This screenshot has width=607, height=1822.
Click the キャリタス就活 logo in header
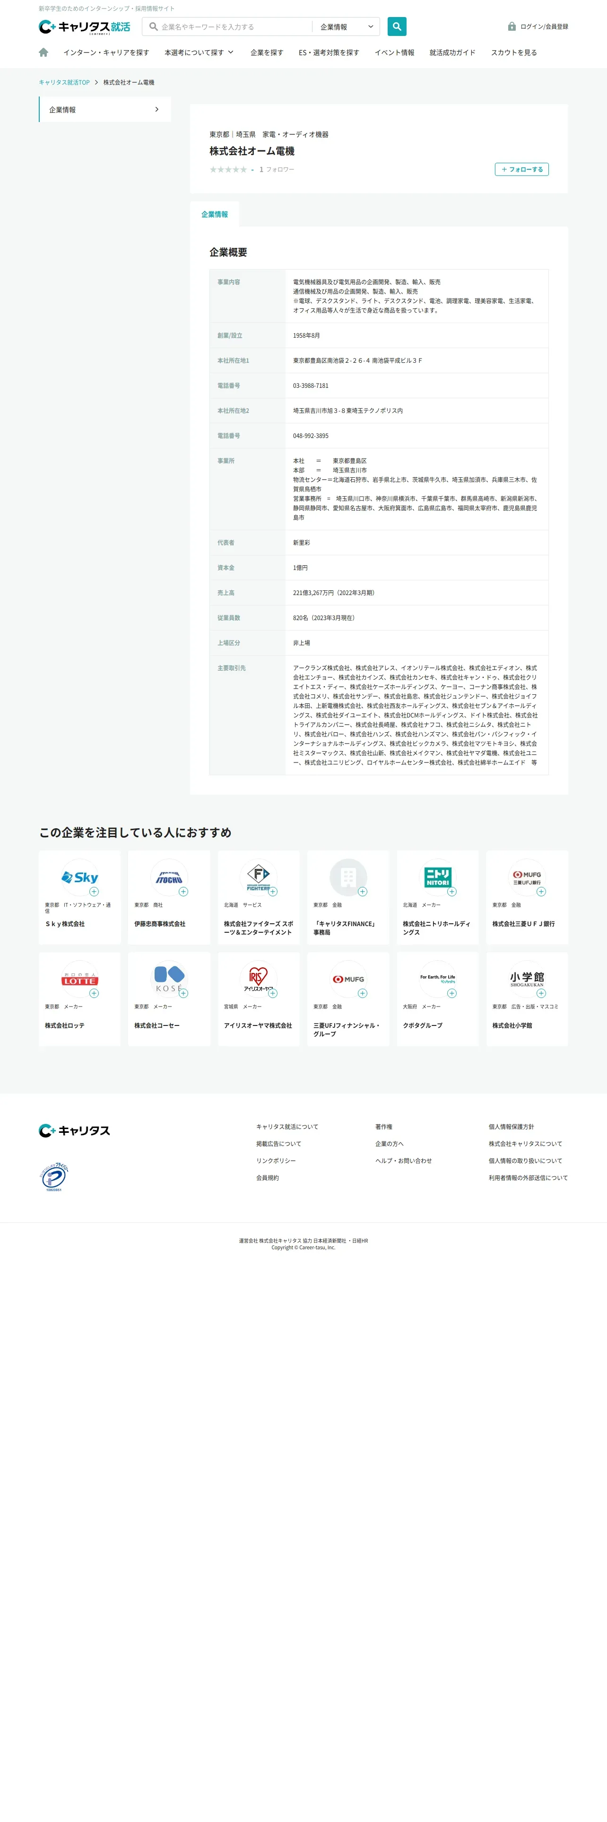[84, 27]
